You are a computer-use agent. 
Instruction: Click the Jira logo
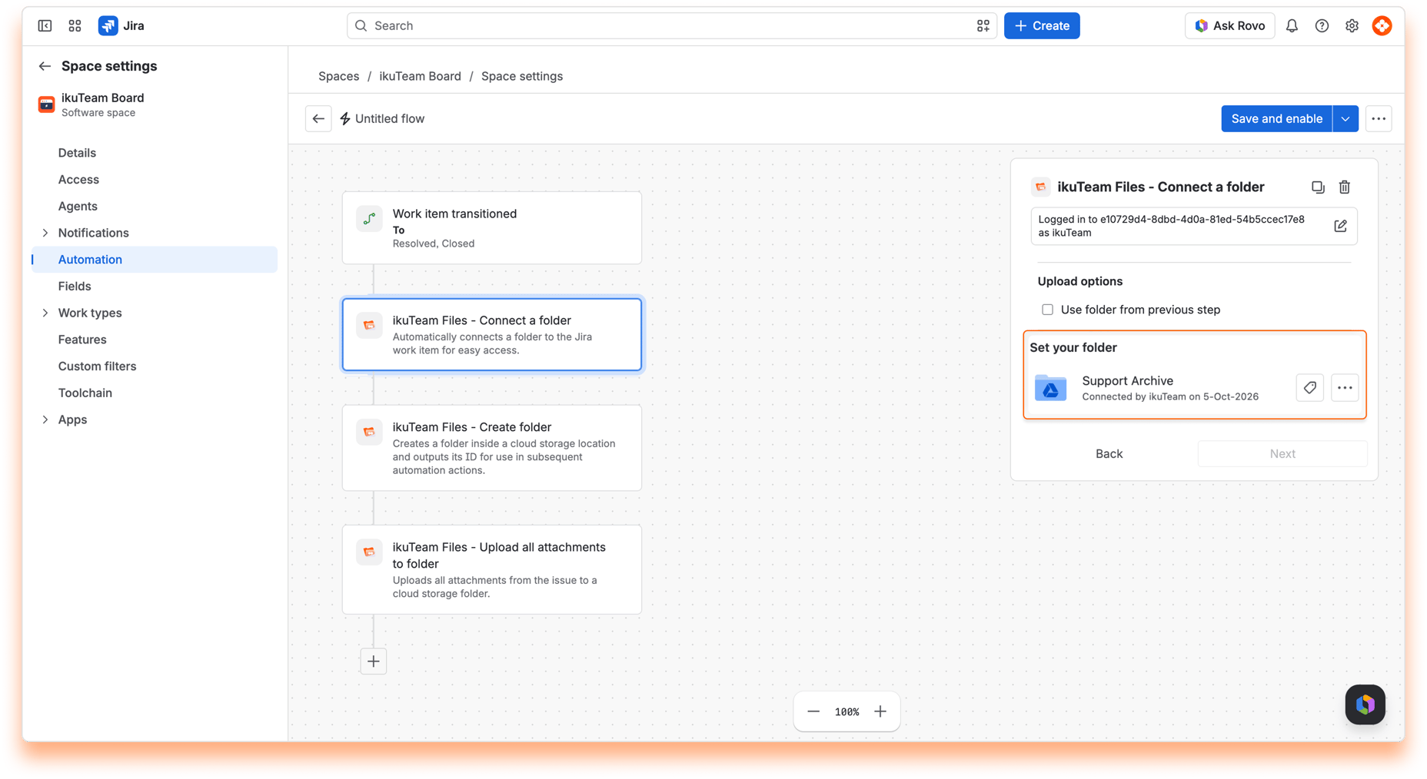[121, 25]
